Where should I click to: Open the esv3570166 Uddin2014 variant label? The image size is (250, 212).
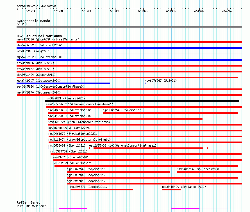(35, 63)
